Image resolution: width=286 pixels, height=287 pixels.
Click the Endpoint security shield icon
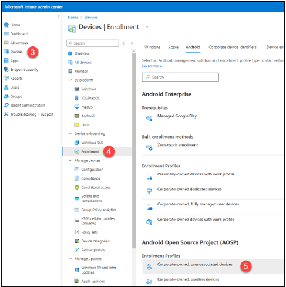click(6, 69)
